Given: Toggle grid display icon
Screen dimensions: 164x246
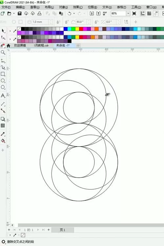Looking at the screenshot, I should (149, 13).
